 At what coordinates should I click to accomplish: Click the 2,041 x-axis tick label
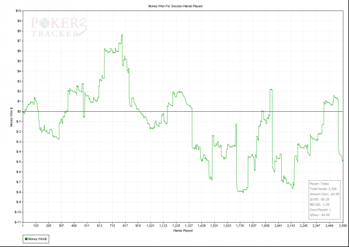click(x=278, y=226)
